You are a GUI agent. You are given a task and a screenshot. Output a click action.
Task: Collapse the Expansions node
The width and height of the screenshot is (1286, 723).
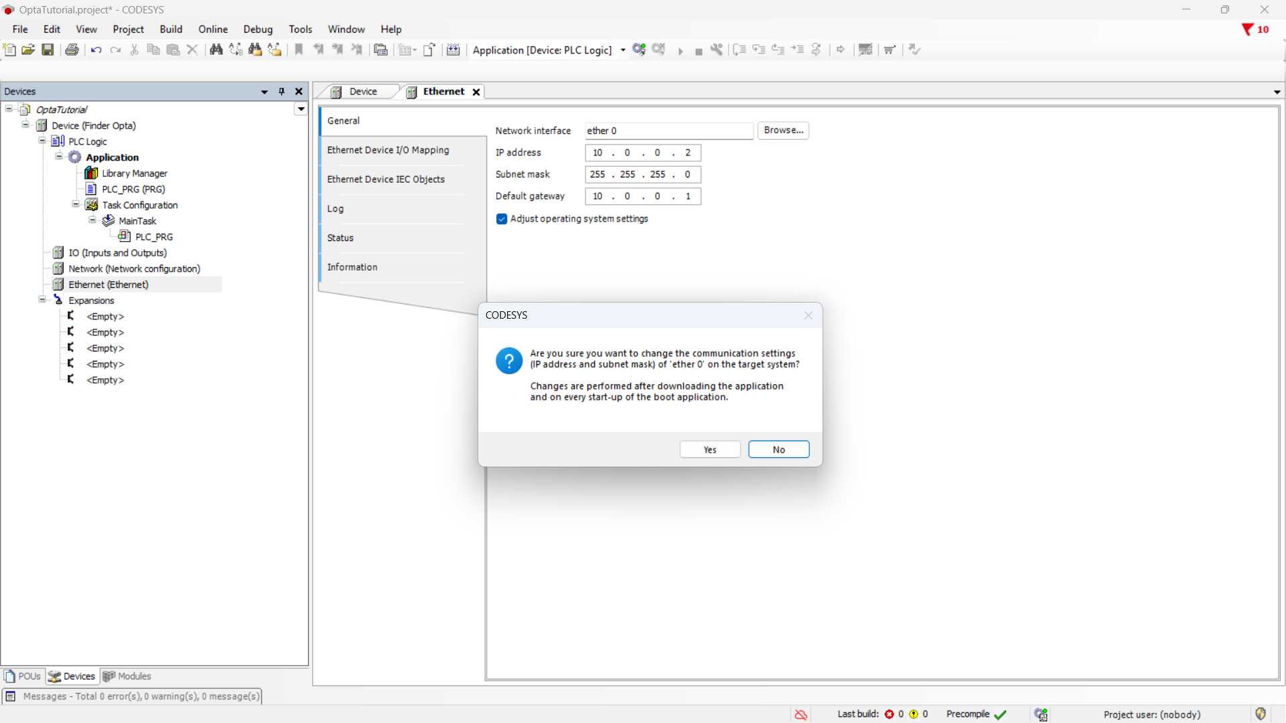pyautogui.click(x=42, y=299)
